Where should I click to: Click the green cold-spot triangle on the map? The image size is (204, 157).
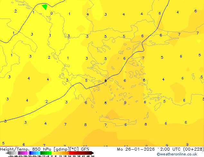pyautogui.click(x=45, y=6)
